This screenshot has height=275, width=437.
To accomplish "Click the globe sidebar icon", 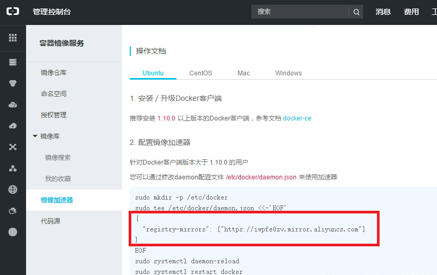I will 13,190.
